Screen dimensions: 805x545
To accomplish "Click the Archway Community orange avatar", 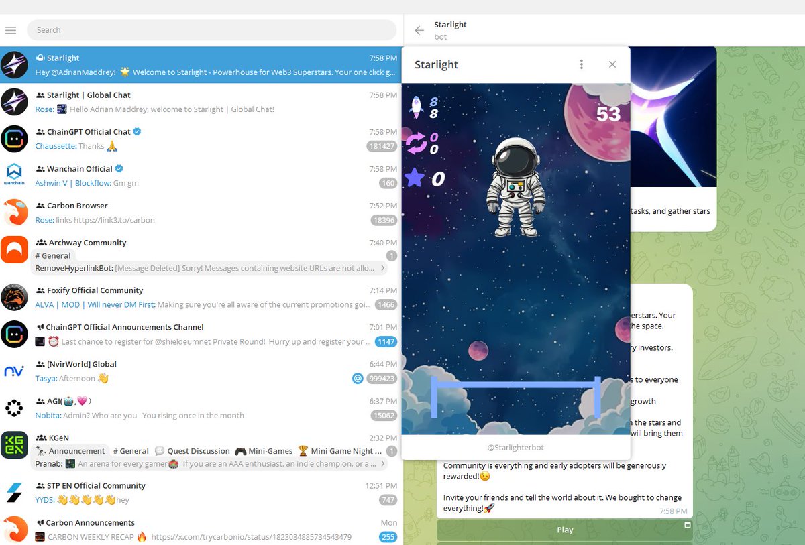I will (x=14, y=249).
